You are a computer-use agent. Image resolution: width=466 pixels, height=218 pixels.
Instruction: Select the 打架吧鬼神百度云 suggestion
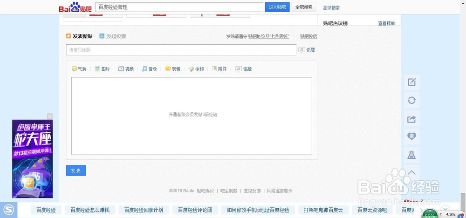pos(323,210)
